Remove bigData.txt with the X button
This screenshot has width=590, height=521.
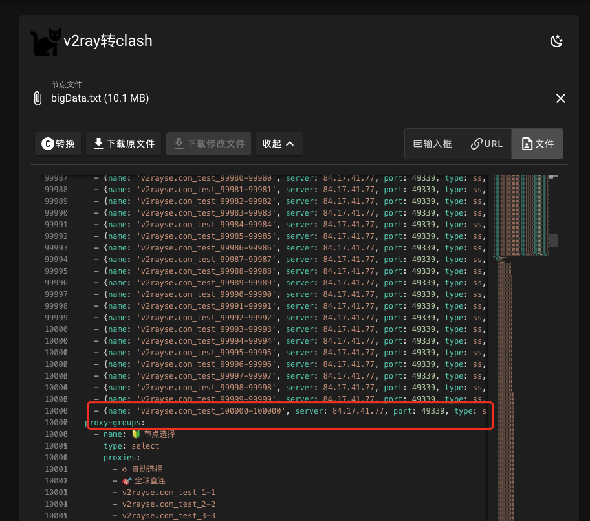point(561,98)
